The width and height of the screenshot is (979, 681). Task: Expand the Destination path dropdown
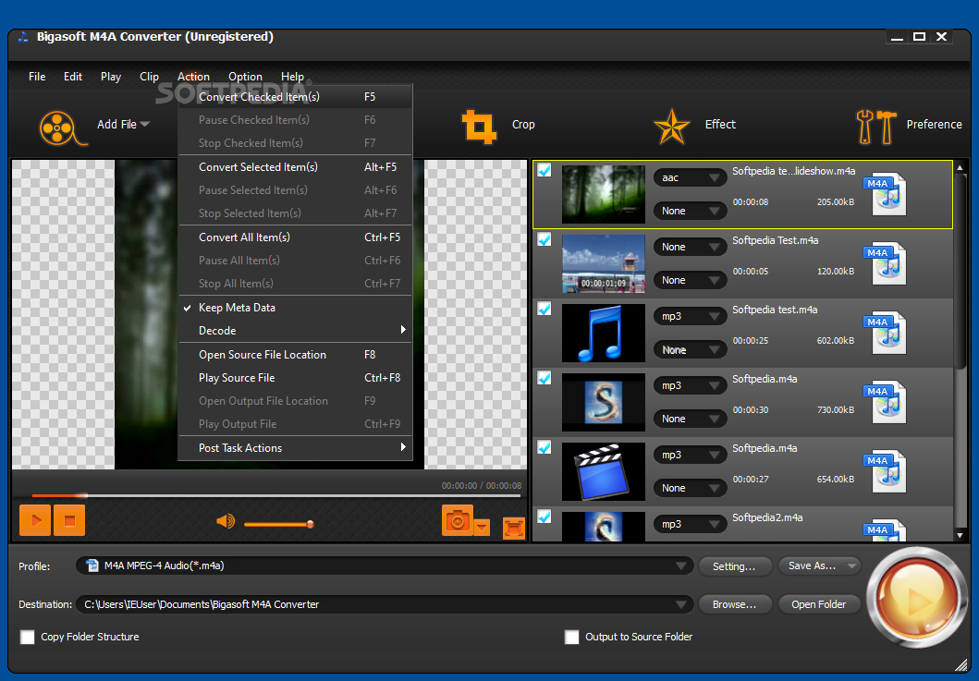click(x=681, y=604)
